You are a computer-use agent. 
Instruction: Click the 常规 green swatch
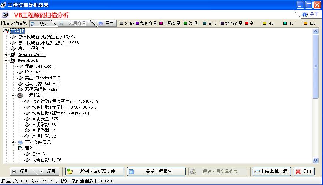(x=185, y=23)
